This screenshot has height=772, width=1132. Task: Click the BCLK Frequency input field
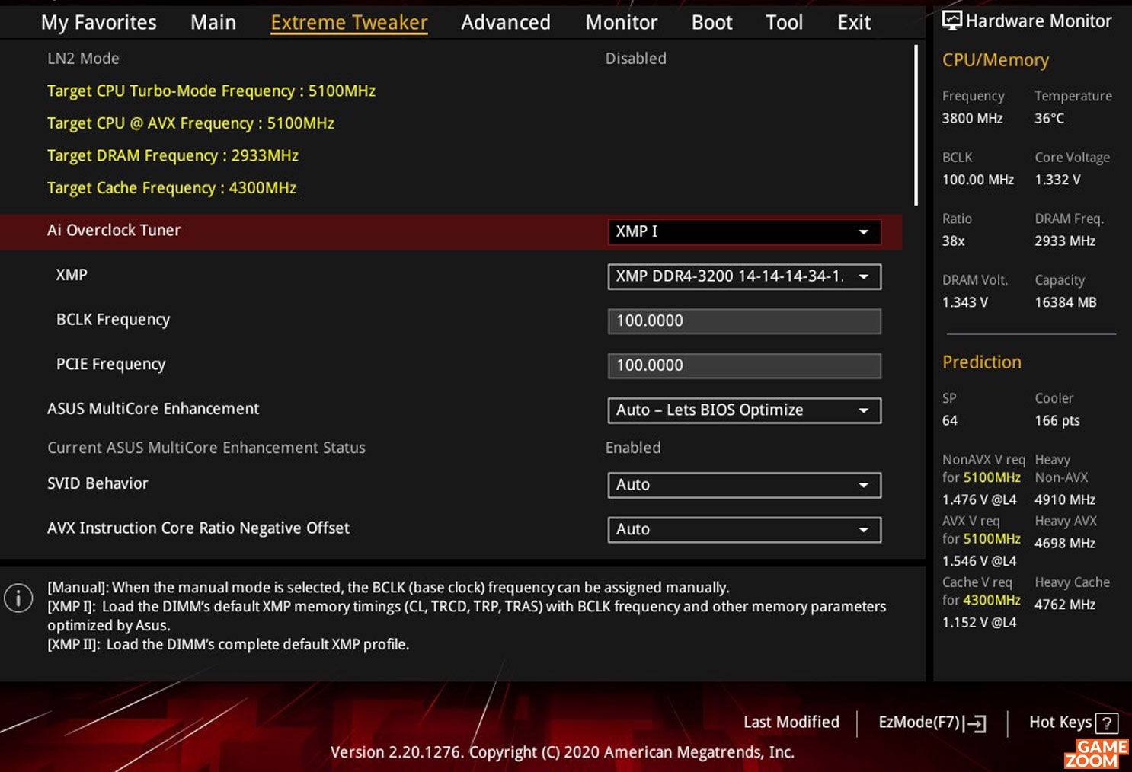744,321
